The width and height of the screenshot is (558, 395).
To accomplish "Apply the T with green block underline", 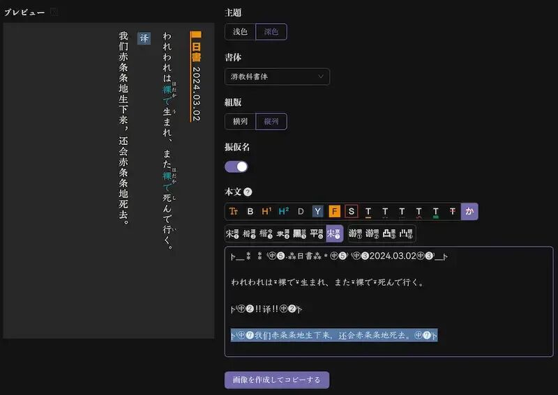I will point(435,212).
